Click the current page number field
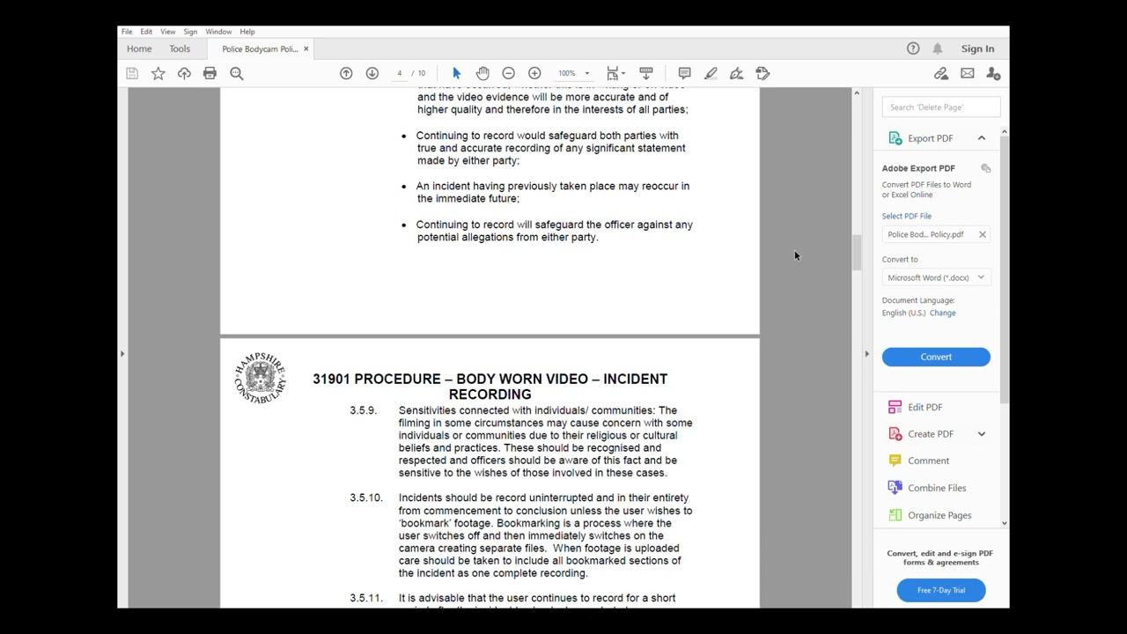Viewport: 1127px width, 634px height. 399,73
